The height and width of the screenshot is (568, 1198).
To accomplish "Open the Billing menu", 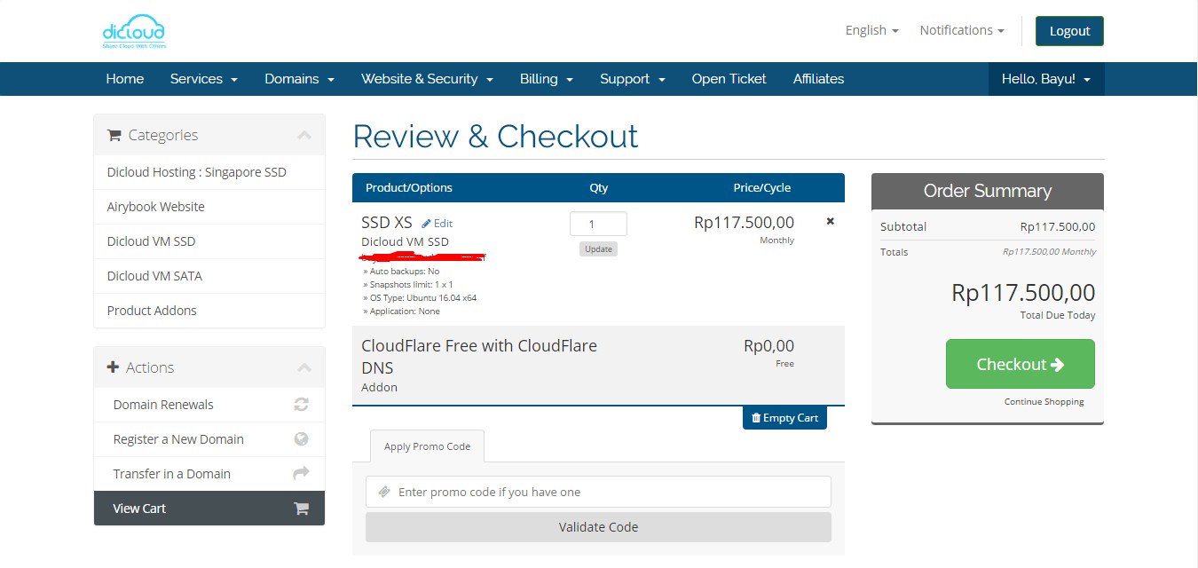I will 547,79.
